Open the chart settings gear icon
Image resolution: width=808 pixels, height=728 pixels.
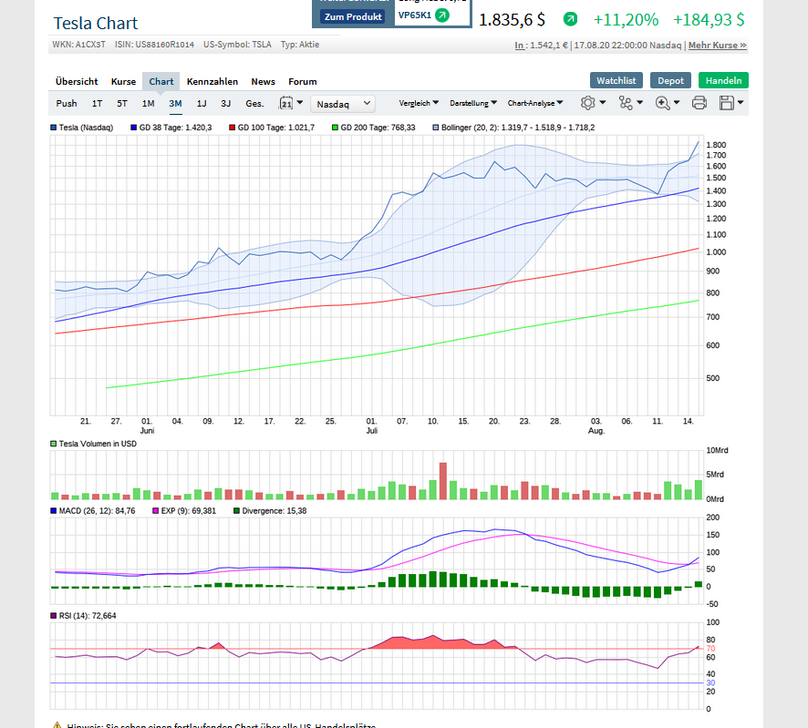click(x=587, y=103)
